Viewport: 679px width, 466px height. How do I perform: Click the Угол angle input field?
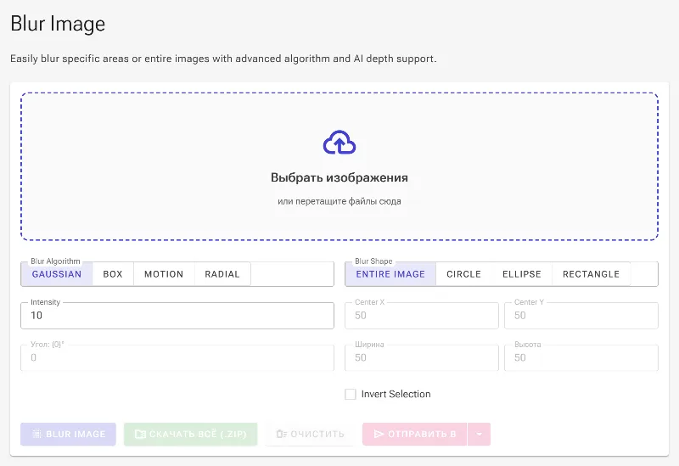click(177, 357)
